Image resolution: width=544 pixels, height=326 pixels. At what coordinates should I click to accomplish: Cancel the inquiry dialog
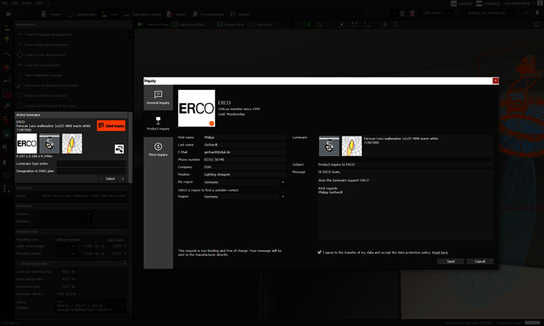(x=480, y=261)
